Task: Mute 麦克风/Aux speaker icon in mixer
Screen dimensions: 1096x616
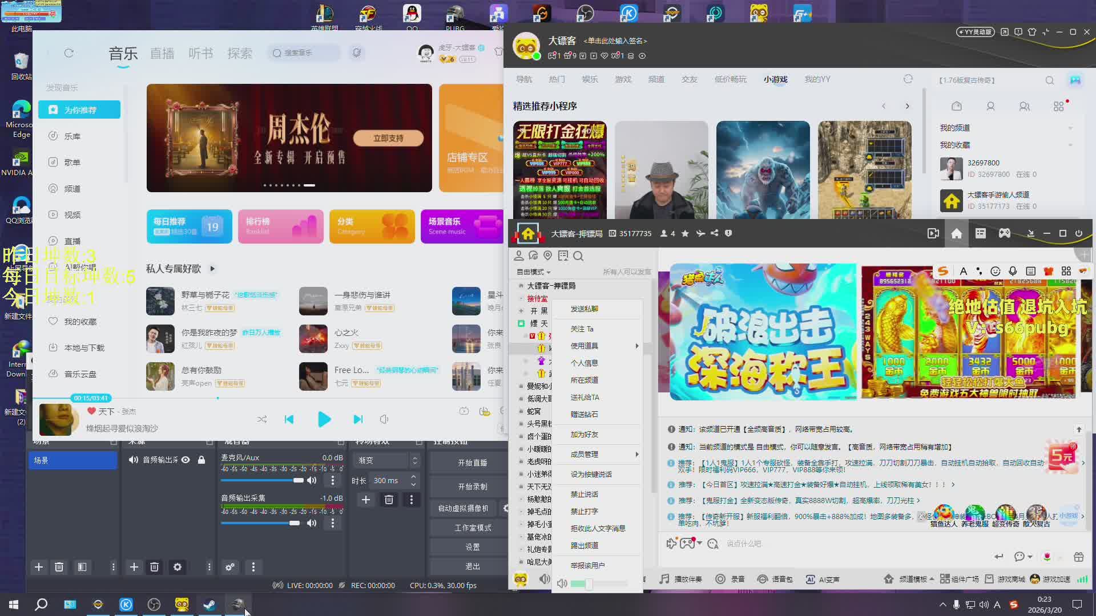Action: [312, 480]
